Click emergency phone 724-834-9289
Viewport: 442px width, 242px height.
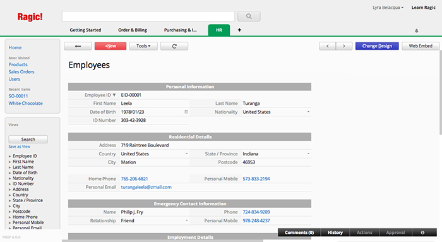coord(256,212)
